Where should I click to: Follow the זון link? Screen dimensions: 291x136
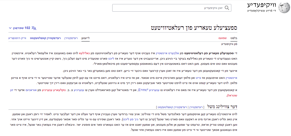point(12,90)
